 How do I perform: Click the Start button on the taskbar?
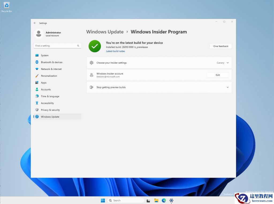coord(103,200)
